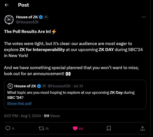Open House of ZK author name link
153x137 pixels.
click(x=27, y=17)
